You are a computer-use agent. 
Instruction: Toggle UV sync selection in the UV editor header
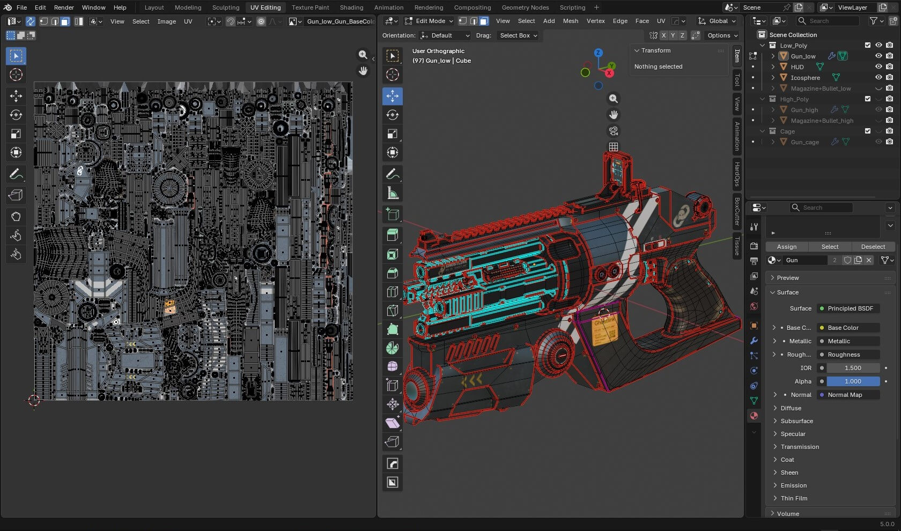tap(31, 21)
